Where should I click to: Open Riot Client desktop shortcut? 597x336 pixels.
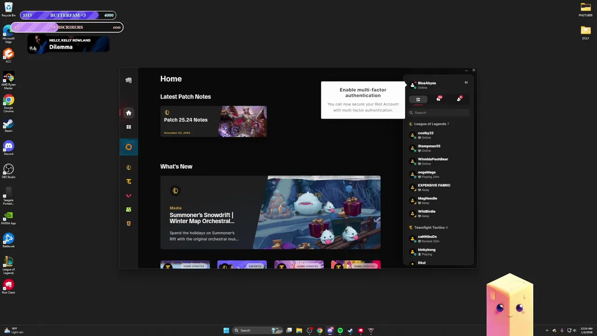click(x=8, y=287)
